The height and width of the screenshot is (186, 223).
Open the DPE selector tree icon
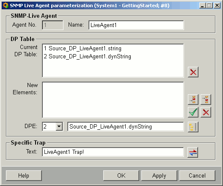pyautogui.click(x=193, y=127)
